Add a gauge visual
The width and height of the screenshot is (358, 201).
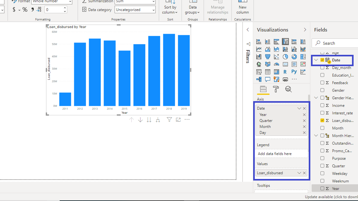point(277,64)
